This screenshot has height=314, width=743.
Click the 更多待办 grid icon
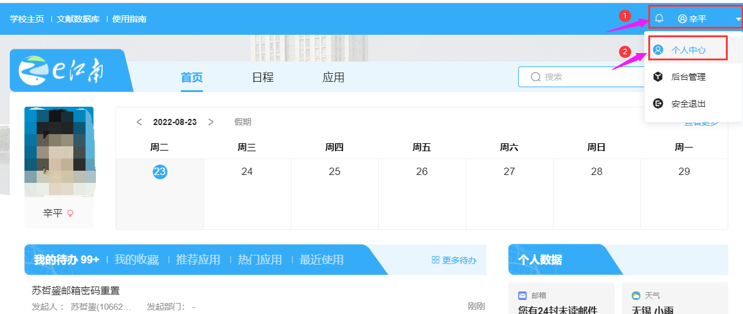click(x=436, y=260)
